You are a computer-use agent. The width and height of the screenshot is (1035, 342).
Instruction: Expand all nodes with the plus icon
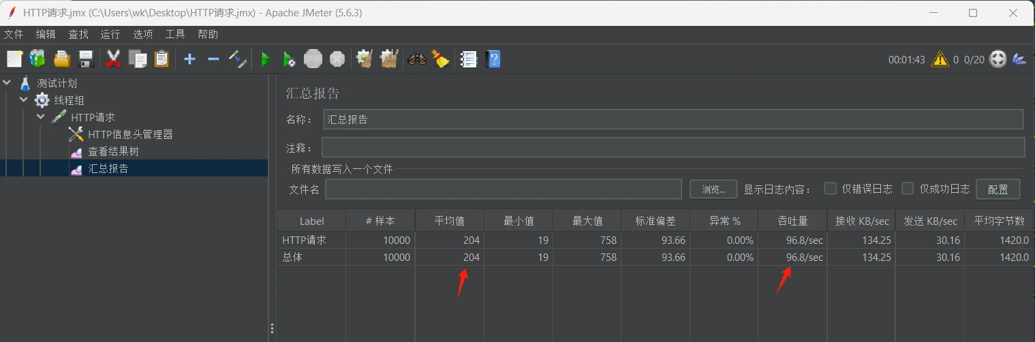click(x=189, y=59)
